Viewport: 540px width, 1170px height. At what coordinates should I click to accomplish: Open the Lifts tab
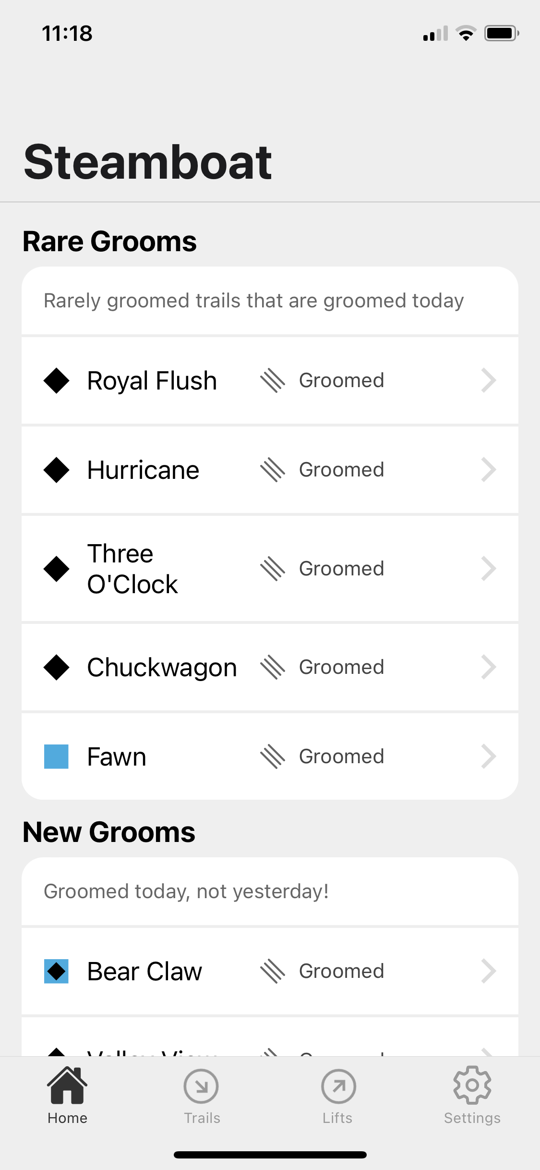coord(338,1086)
